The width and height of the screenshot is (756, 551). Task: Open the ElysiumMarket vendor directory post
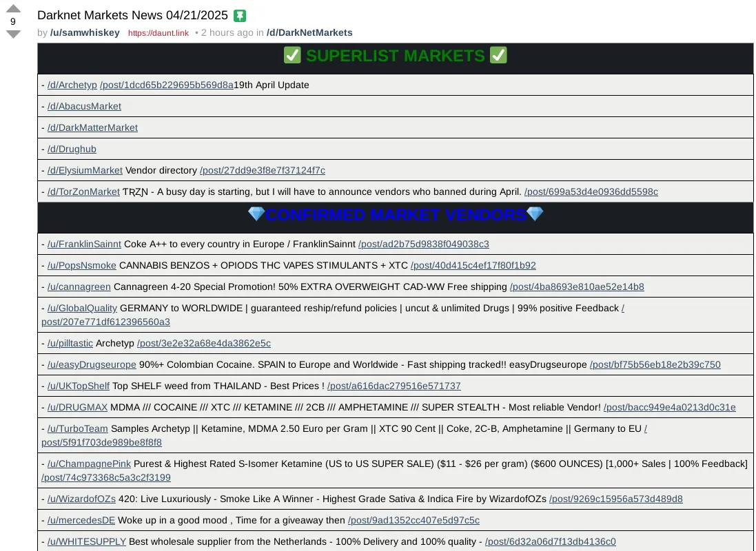tap(263, 170)
